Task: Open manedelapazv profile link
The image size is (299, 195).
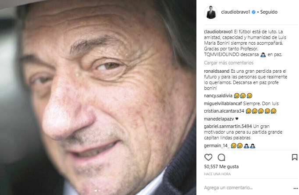Action: tap(219, 119)
